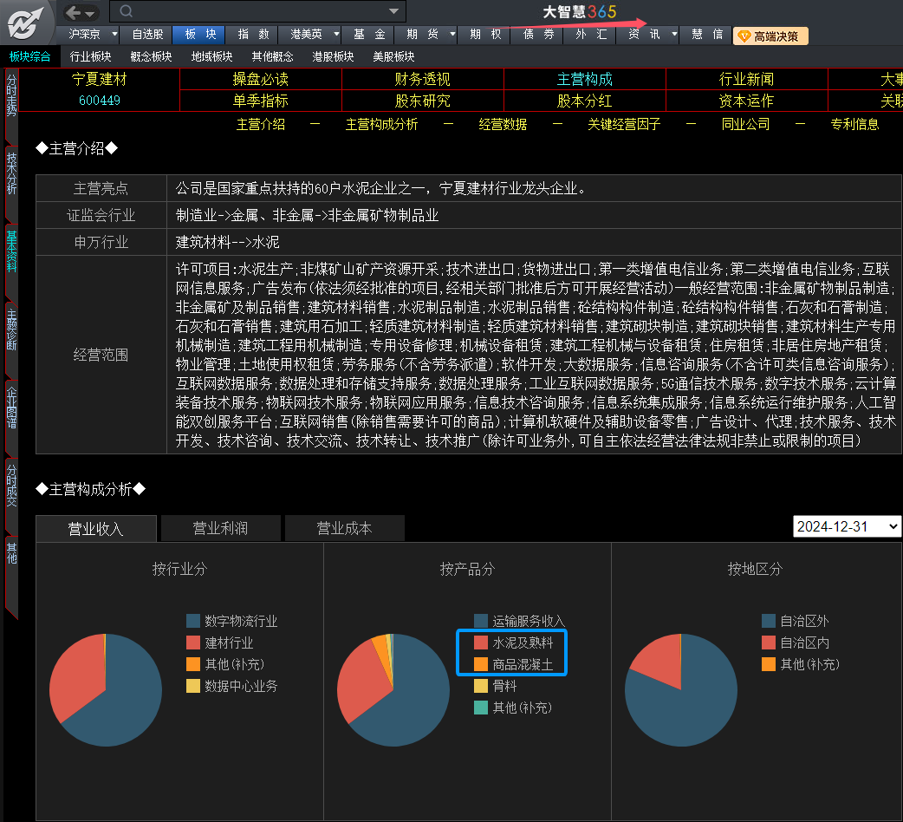This screenshot has height=822, width=903.
Task: Jump to the 关键经营因子 anchor
Action: point(624,124)
